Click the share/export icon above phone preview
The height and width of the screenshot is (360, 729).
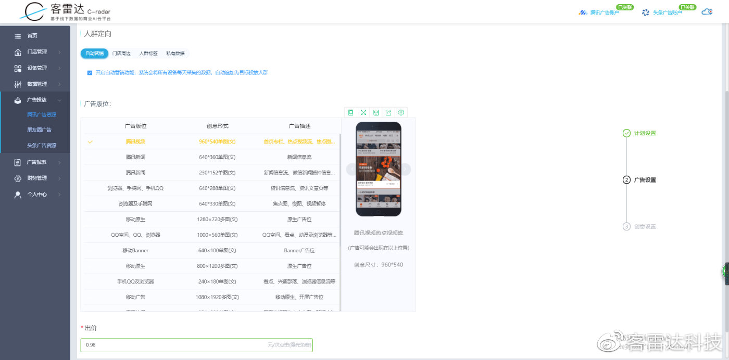(388, 112)
